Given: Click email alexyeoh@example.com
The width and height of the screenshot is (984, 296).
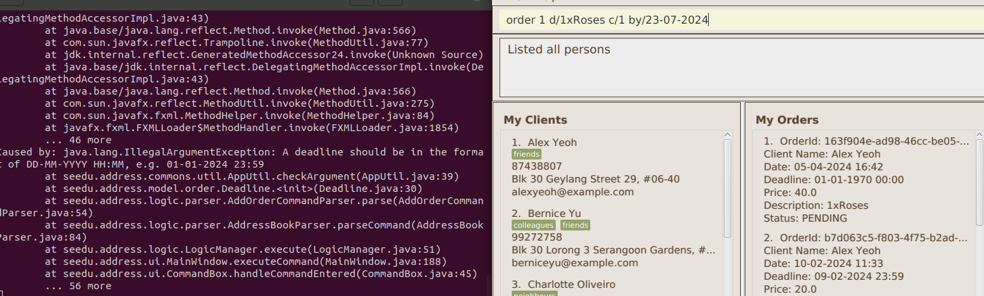Looking at the screenshot, I should coord(573,192).
